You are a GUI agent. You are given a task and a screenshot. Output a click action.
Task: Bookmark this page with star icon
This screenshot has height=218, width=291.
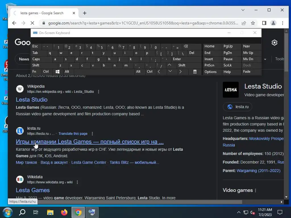pos(253,23)
